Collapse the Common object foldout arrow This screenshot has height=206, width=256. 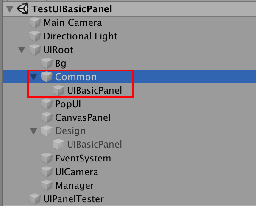click(33, 77)
